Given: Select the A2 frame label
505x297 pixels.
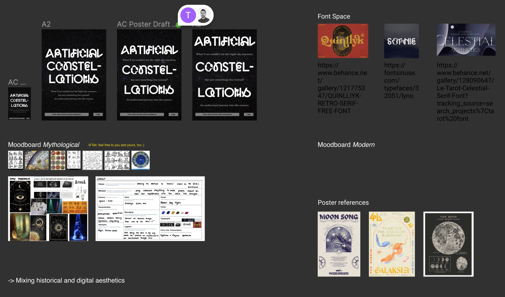Looking at the screenshot, I should coord(46,24).
